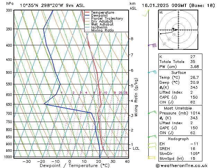Select the Mixing Ratio legend label
Viewport: 218px width, 168px height.
pyautogui.click(x=103, y=30)
